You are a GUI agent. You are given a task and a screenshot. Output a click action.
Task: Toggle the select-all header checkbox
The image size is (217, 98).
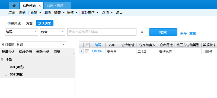point(88,45)
